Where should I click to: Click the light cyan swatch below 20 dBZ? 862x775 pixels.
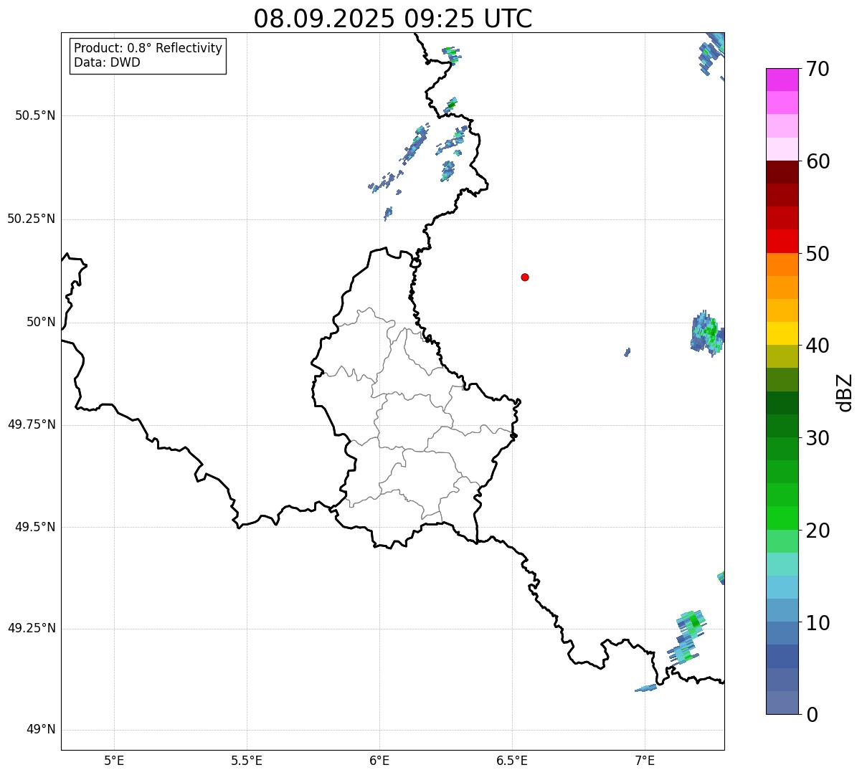[782, 564]
